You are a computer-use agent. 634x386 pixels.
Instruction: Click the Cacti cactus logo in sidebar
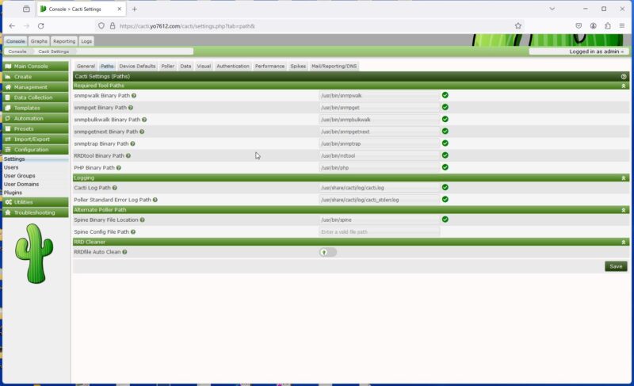click(34, 254)
